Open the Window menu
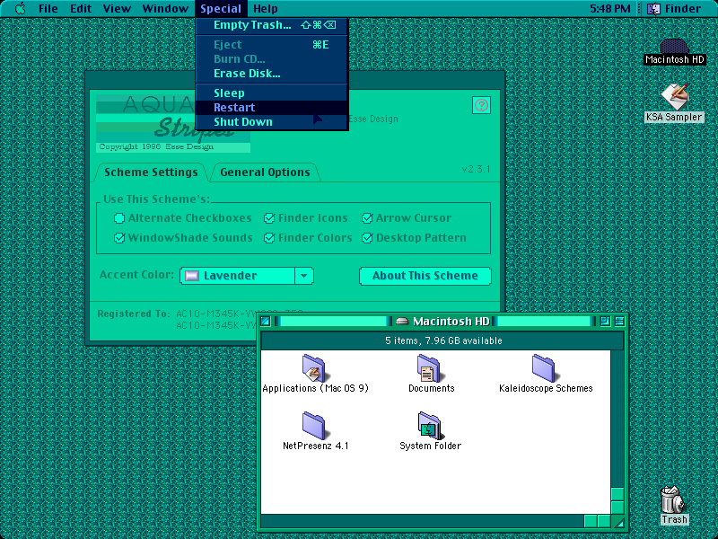Image resolution: width=718 pixels, height=539 pixels. coord(165,9)
